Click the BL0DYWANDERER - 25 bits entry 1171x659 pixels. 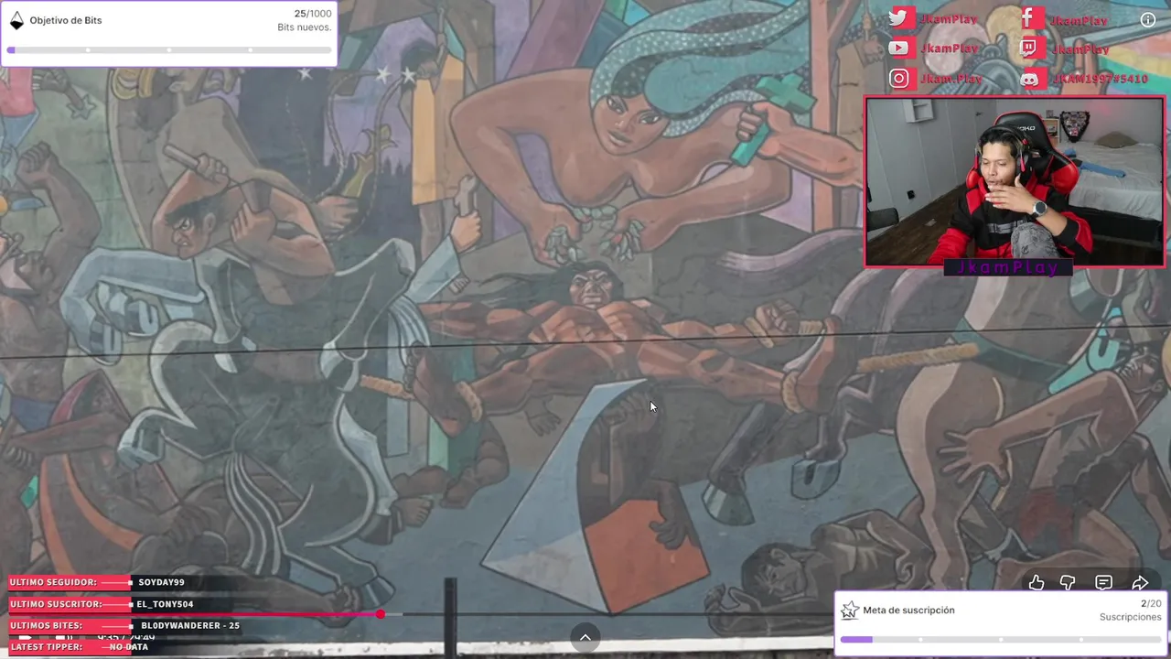pos(190,625)
